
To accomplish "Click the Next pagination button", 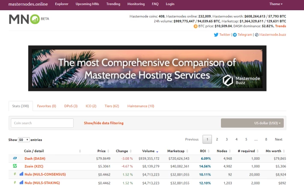I will [x=279, y=139].
